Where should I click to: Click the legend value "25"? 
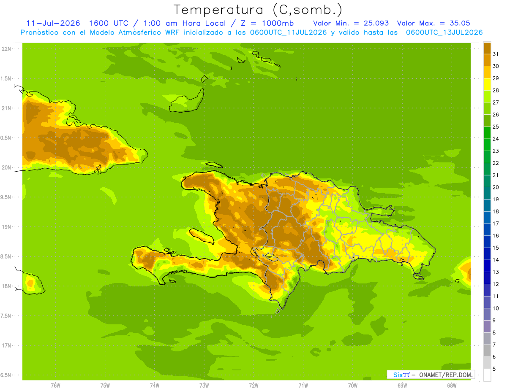pos(496,127)
